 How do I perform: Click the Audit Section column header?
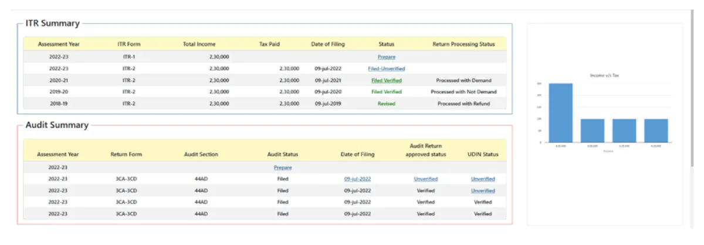point(200,154)
